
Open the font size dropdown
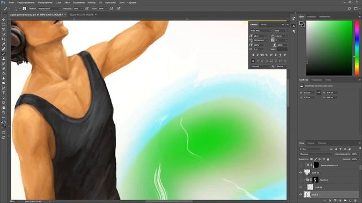tap(260, 36)
